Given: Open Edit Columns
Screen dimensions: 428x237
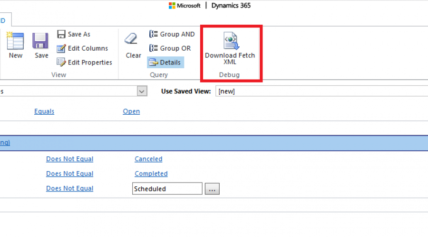Looking at the screenshot, I should pyautogui.click(x=82, y=48).
